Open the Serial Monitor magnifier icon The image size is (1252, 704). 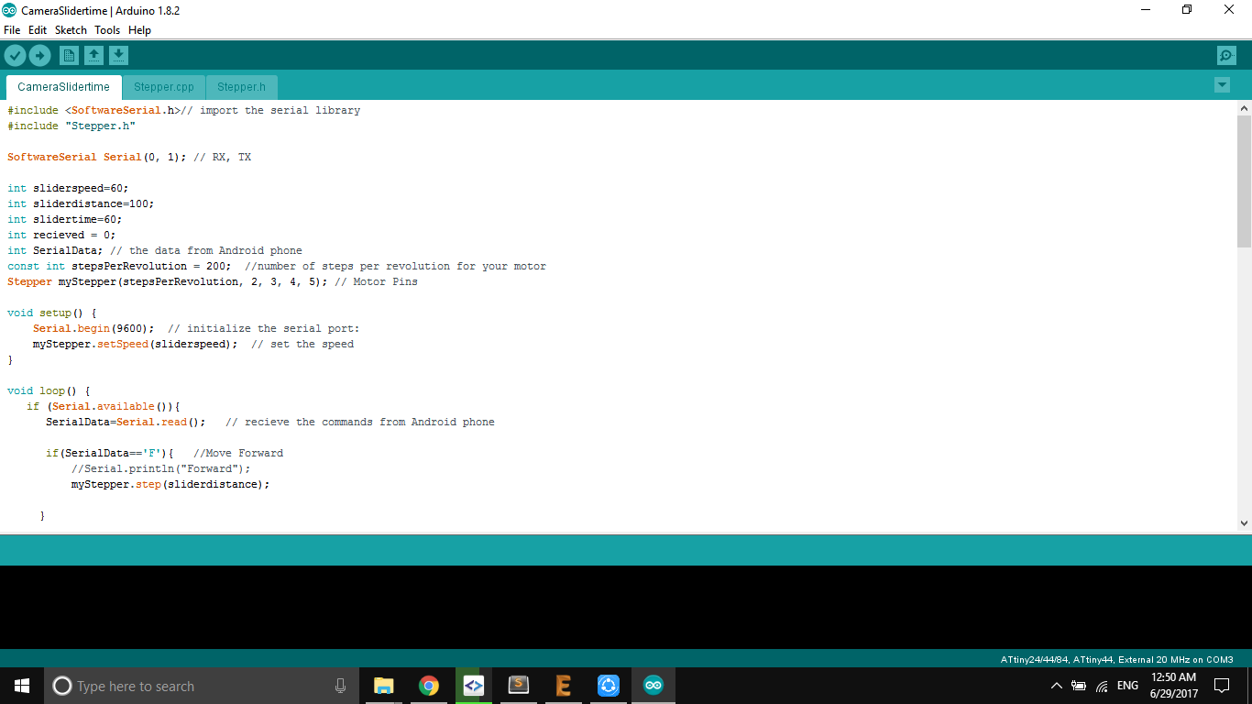click(x=1226, y=56)
